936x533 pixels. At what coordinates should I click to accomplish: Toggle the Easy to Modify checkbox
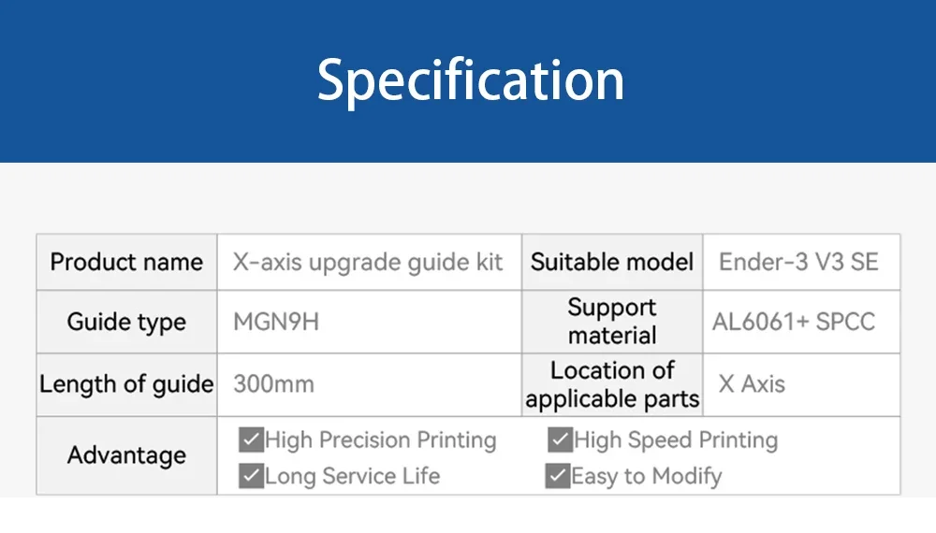[558, 476]
